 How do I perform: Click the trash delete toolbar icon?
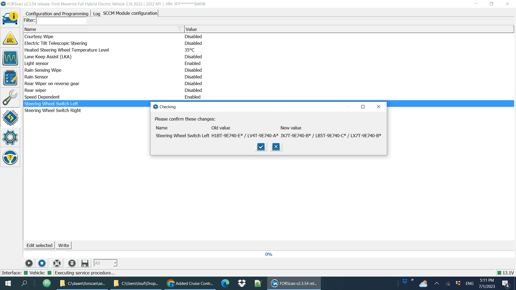pos(72,263)
